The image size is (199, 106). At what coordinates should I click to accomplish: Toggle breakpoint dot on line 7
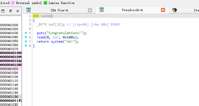tap(26, 41)
